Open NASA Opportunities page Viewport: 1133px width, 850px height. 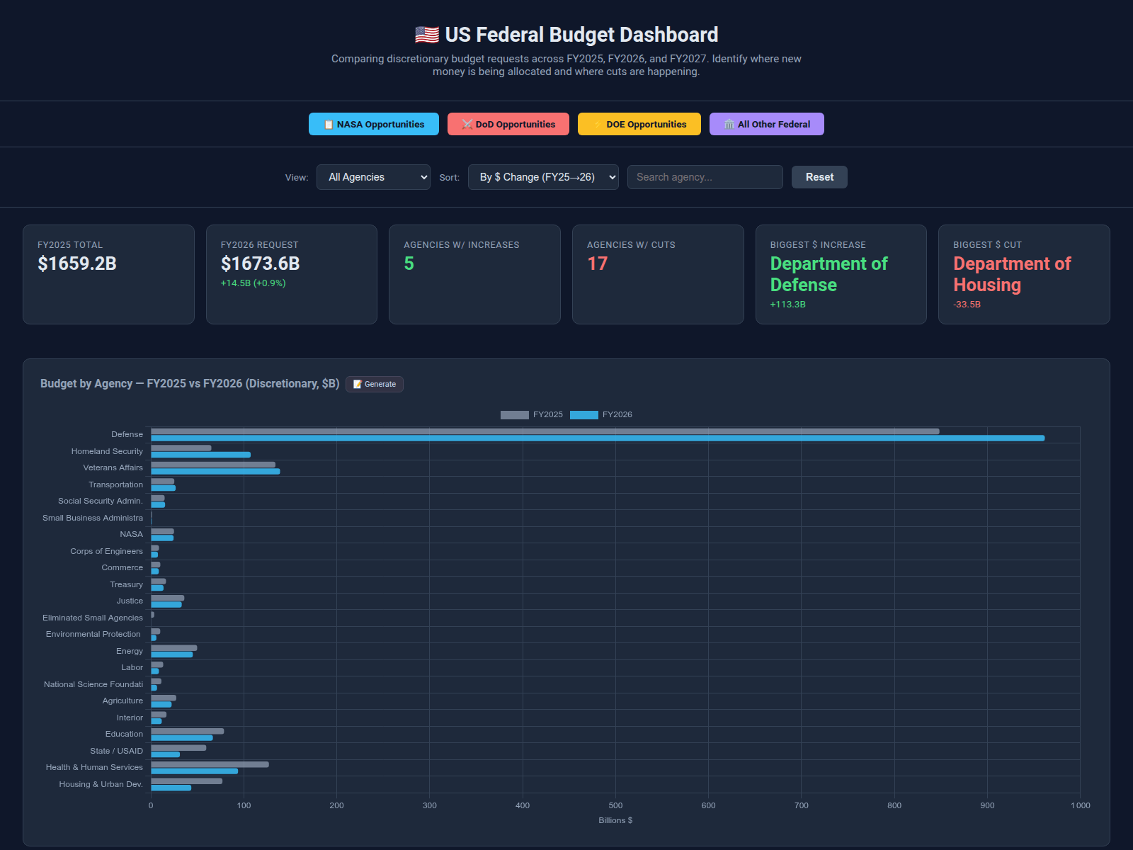pyautogui.click(x=374, y=124)
